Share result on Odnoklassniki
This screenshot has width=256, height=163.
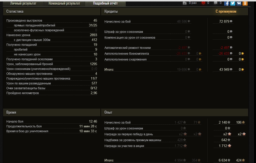coord(245,3)
